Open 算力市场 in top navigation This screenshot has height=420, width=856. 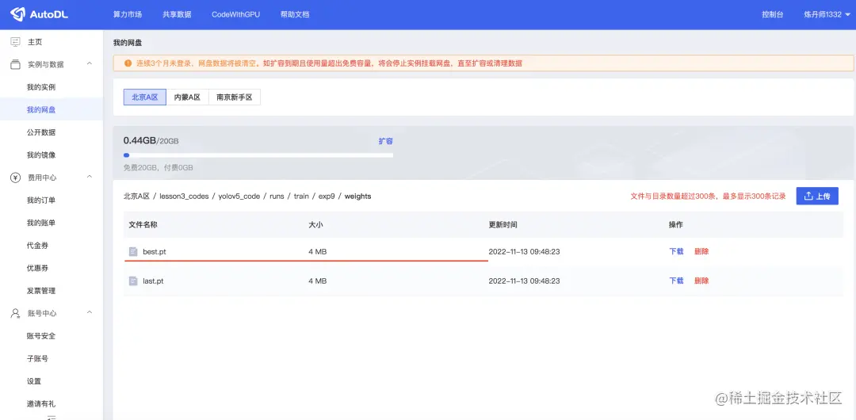click(128, 15)
